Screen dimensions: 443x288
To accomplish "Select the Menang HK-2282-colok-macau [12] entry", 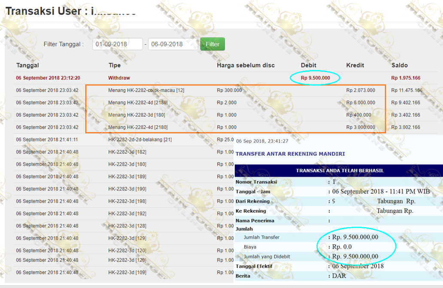I will tap(146, 91).
